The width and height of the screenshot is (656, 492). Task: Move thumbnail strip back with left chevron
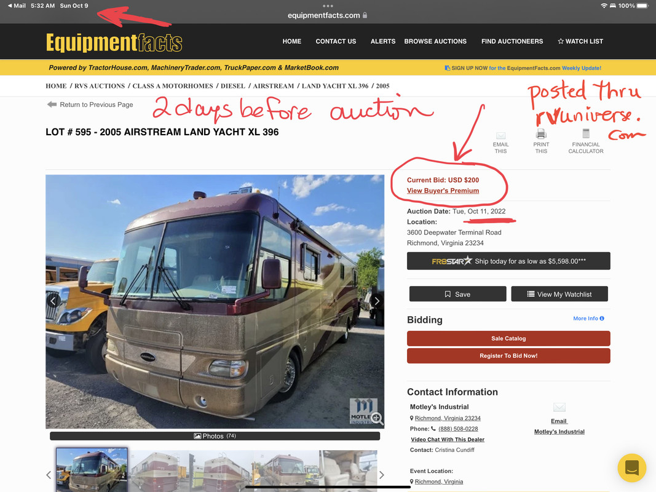point(49,475)
